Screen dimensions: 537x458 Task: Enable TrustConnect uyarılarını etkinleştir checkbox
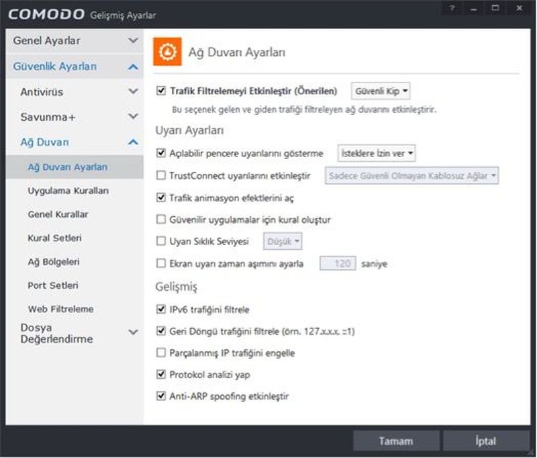tap(160, 176)
